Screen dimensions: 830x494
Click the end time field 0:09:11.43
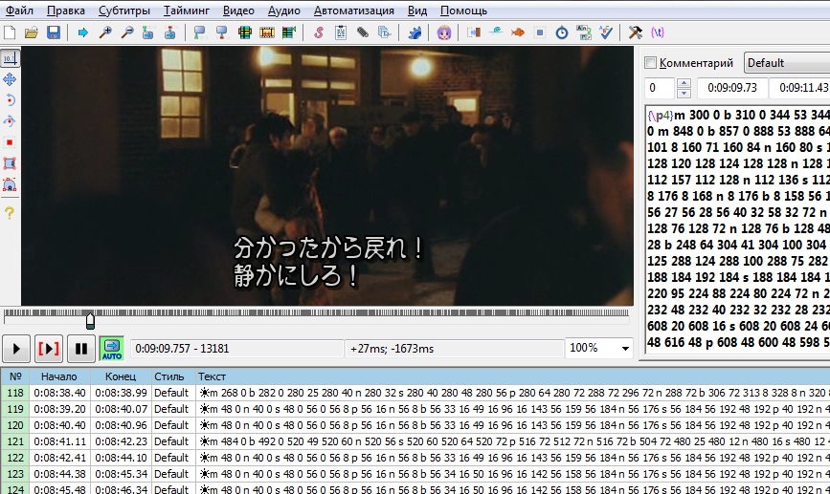click(x=800, y=88)
